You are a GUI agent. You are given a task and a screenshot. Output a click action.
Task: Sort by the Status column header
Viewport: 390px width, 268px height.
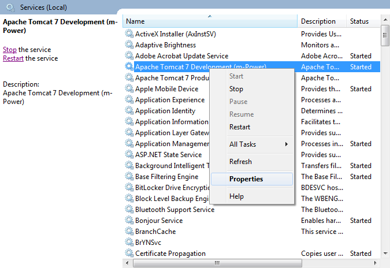click(x=363, y=21)
